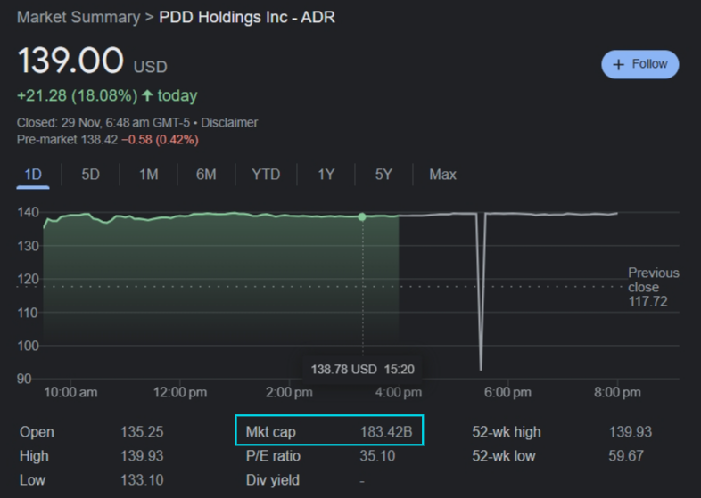Click the 12:00 pm axis label
Image resolution: width=701 pixels, height=498 pixels.
(180, 393)
